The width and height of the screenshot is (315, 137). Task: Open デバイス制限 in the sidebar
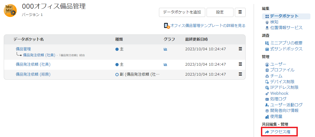[x=282, y=82]
